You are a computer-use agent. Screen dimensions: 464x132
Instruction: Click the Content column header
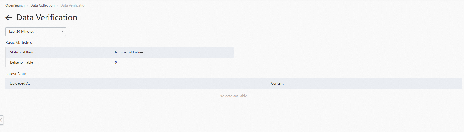[277, 83]
